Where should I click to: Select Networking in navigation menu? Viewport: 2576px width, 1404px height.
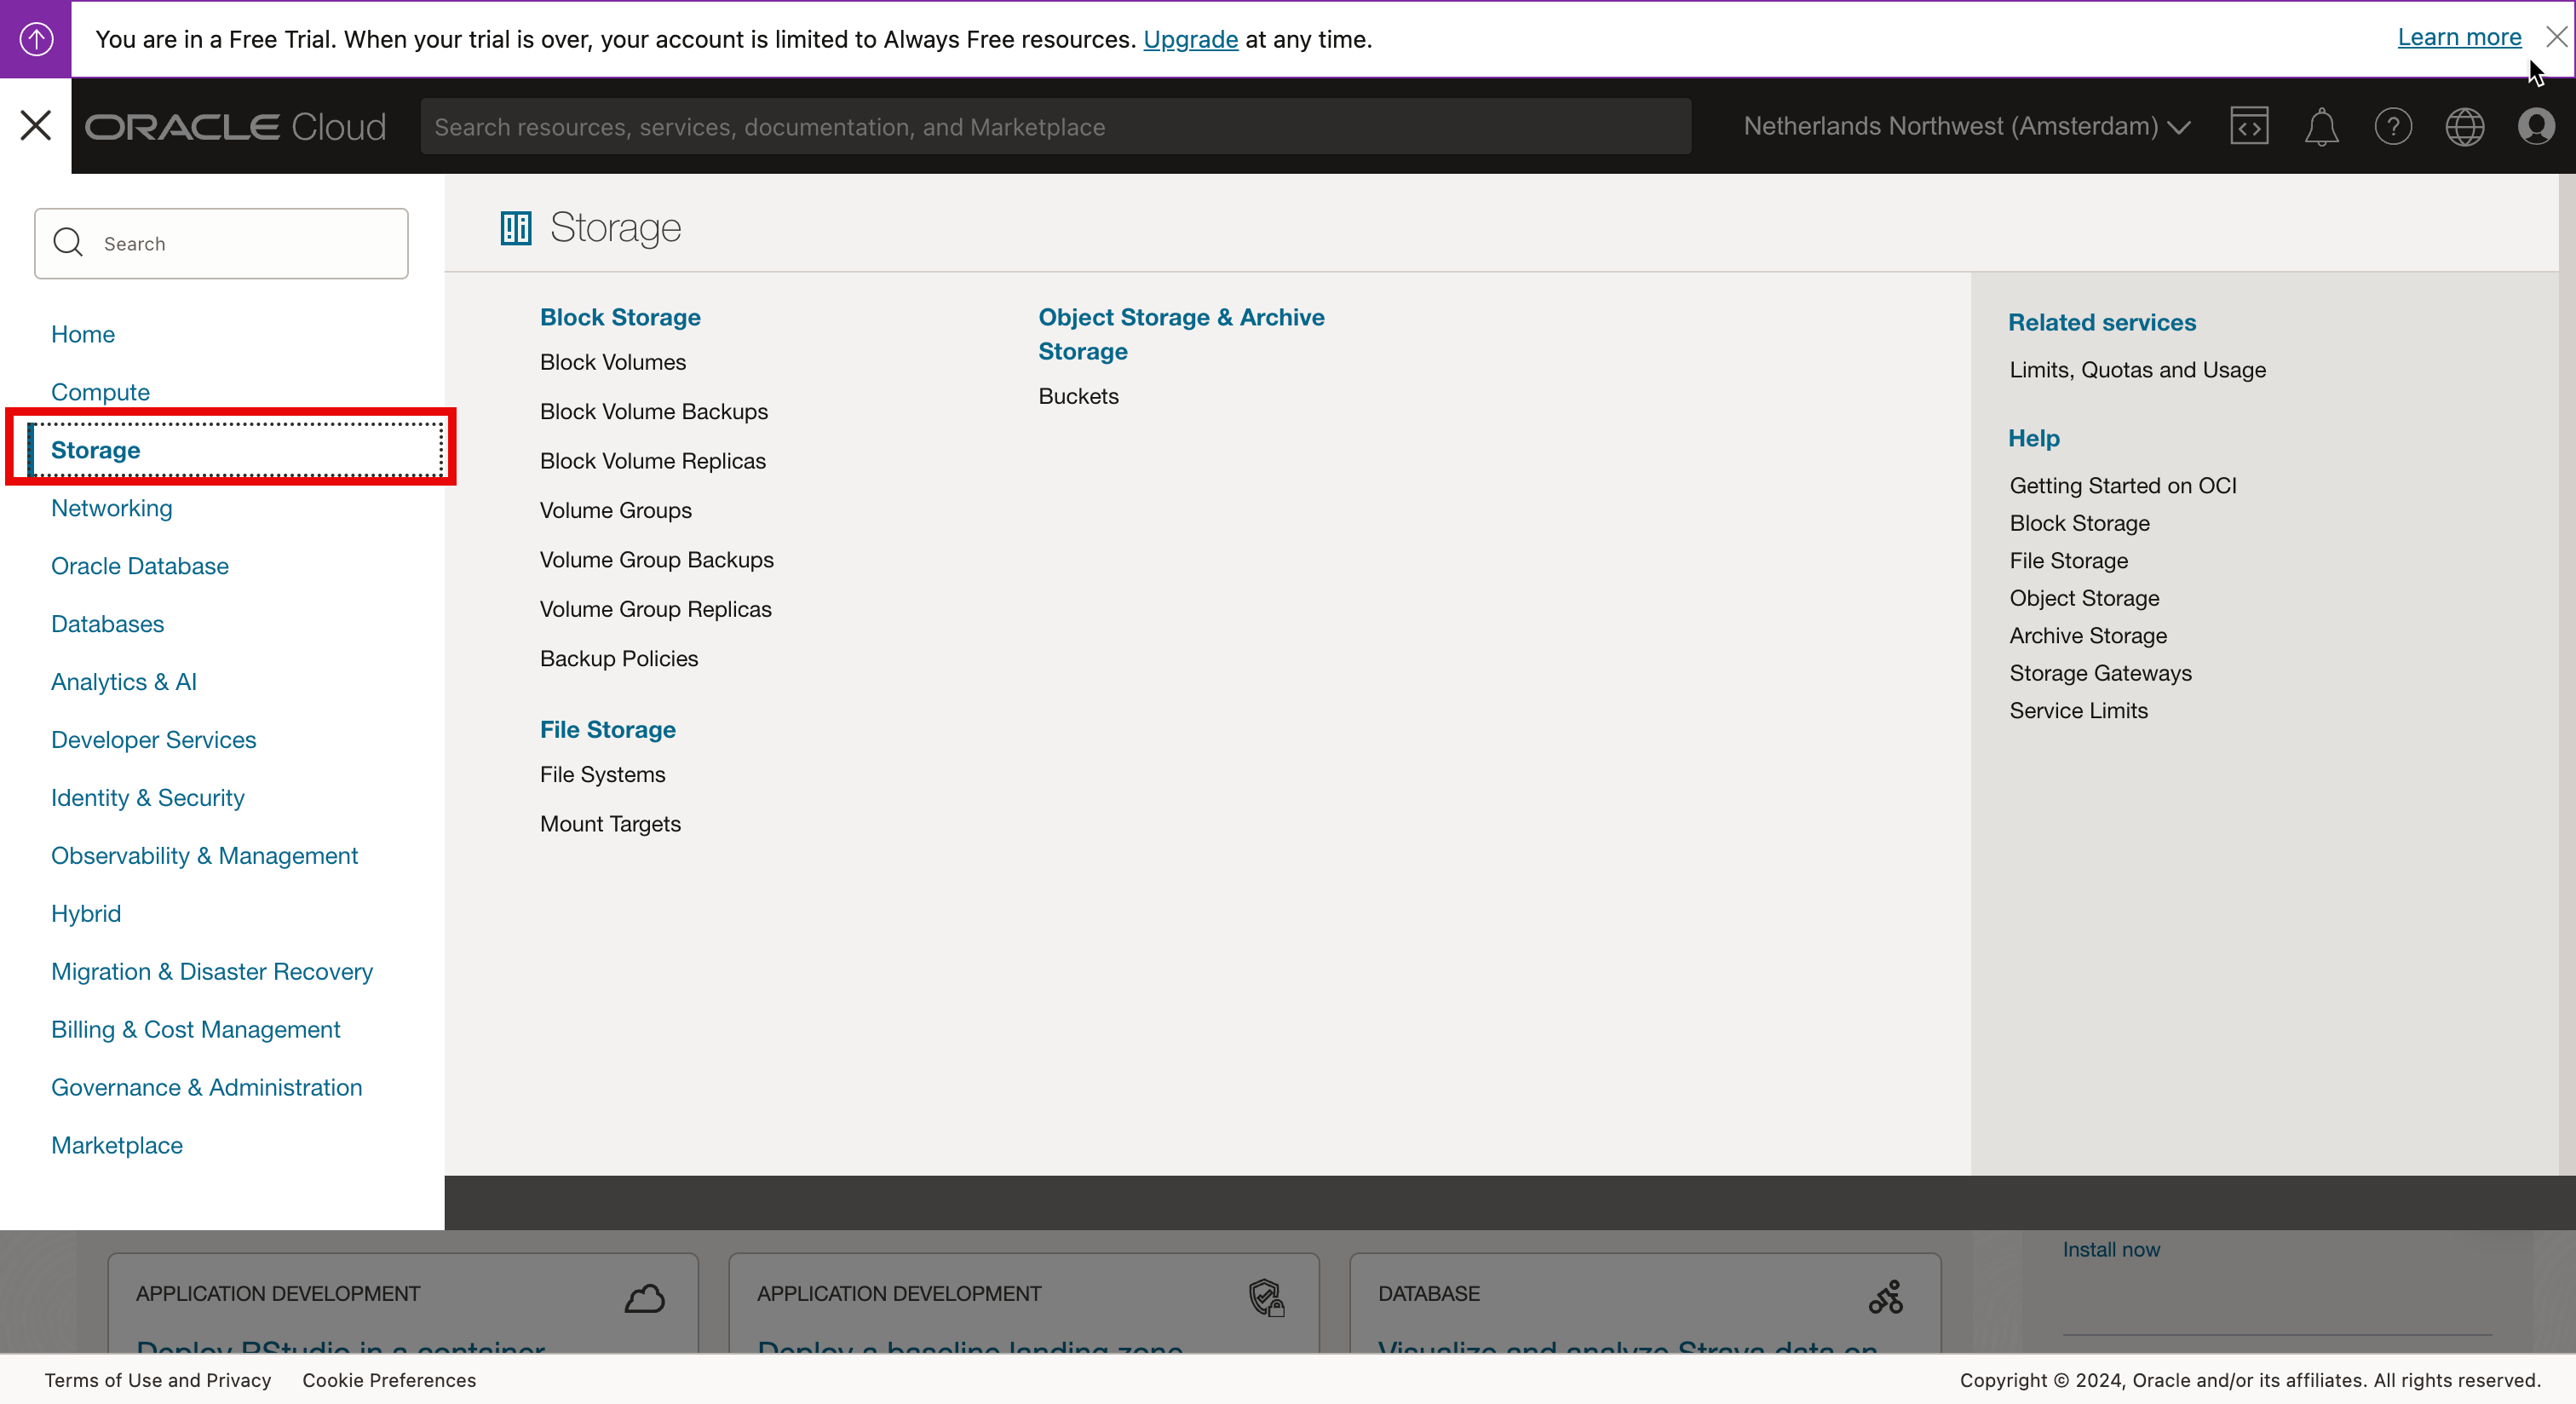(112, 508)
